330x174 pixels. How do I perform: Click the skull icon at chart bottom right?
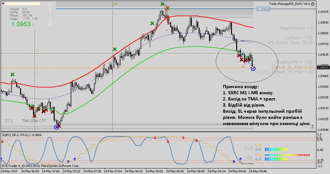(313, 127)
